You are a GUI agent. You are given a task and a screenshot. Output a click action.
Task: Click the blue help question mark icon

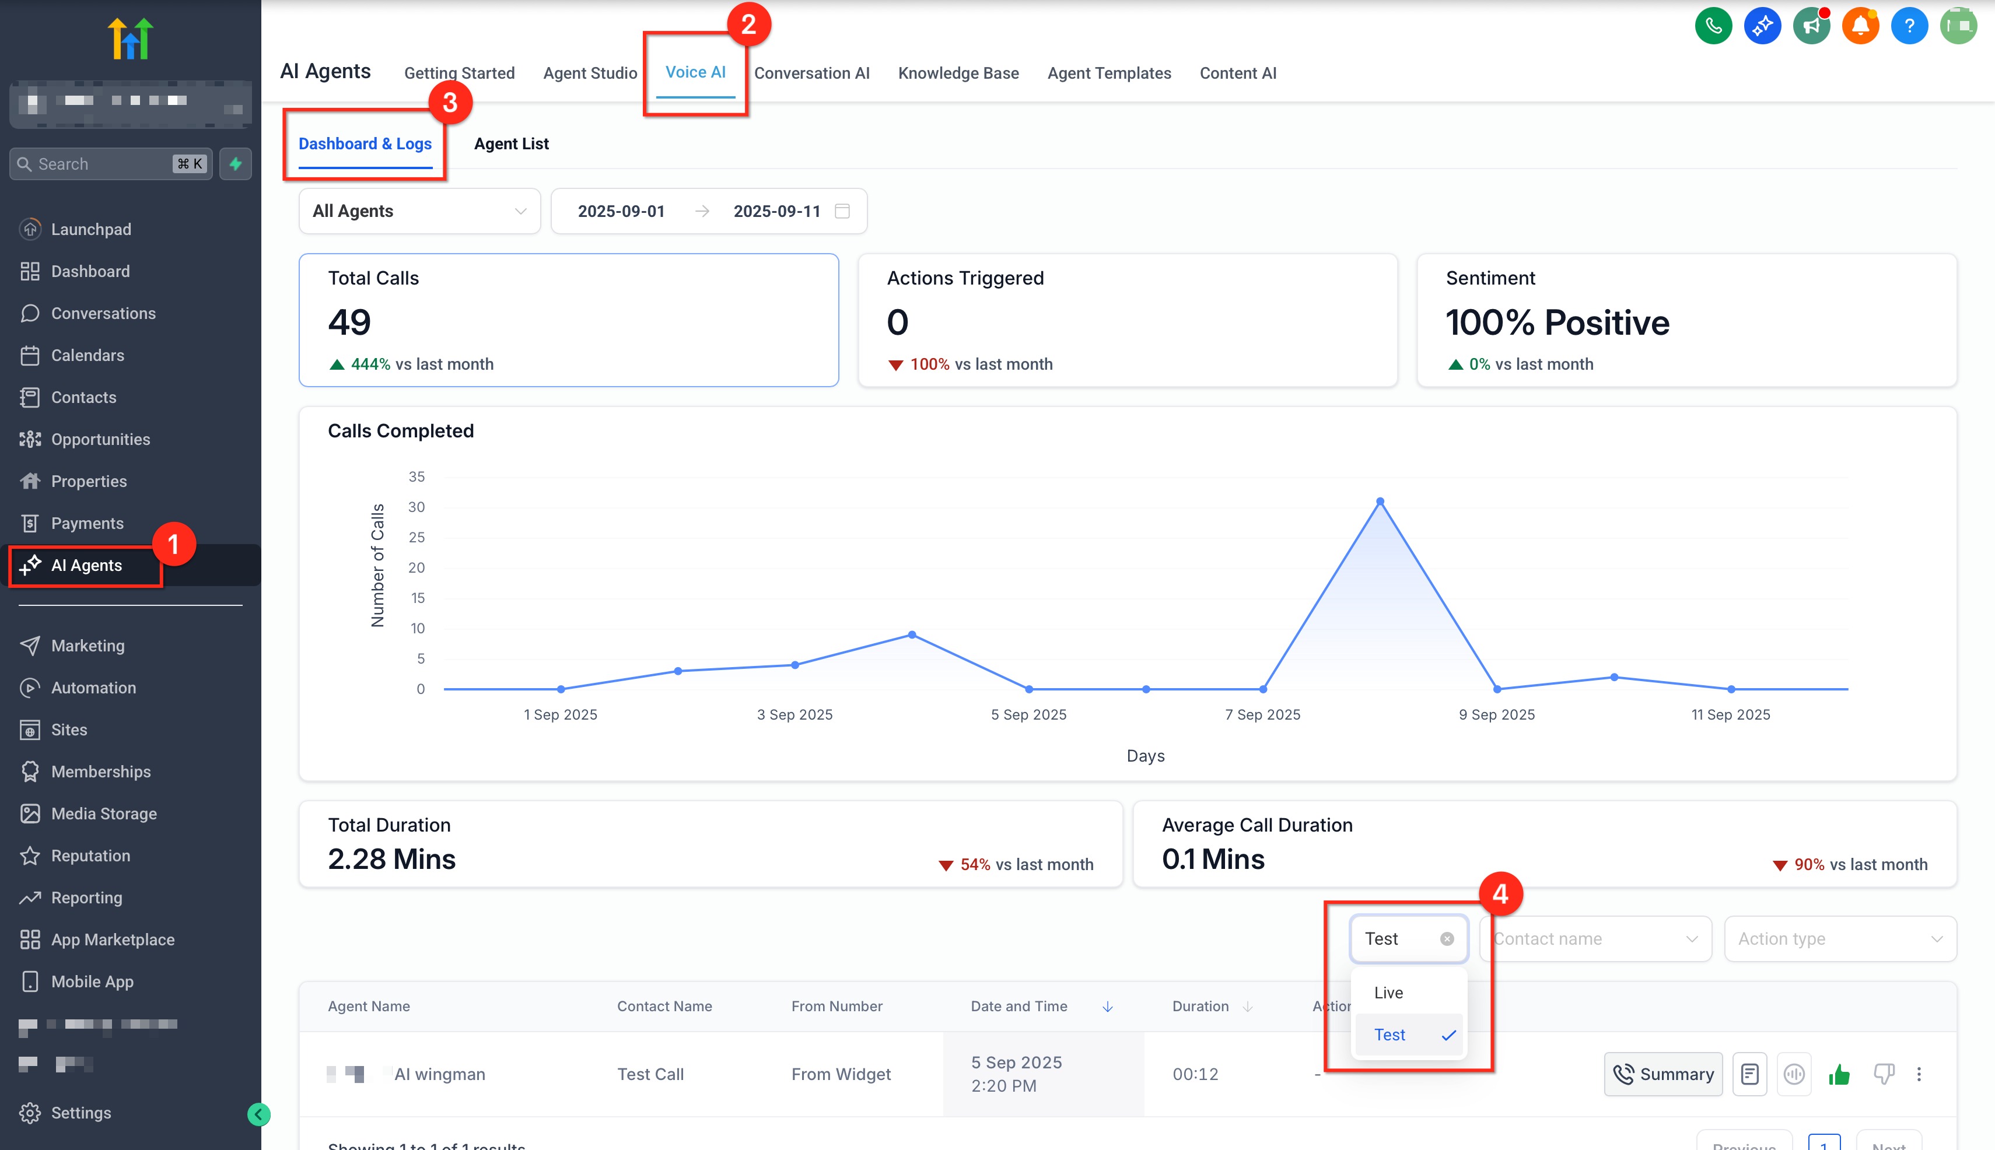(1909, 26)
